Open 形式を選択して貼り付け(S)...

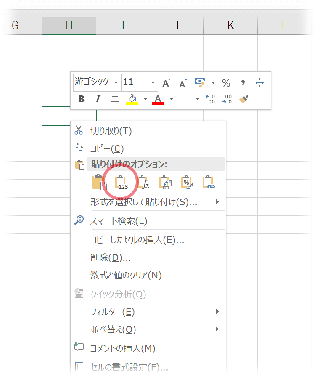[x=144, y=202]
